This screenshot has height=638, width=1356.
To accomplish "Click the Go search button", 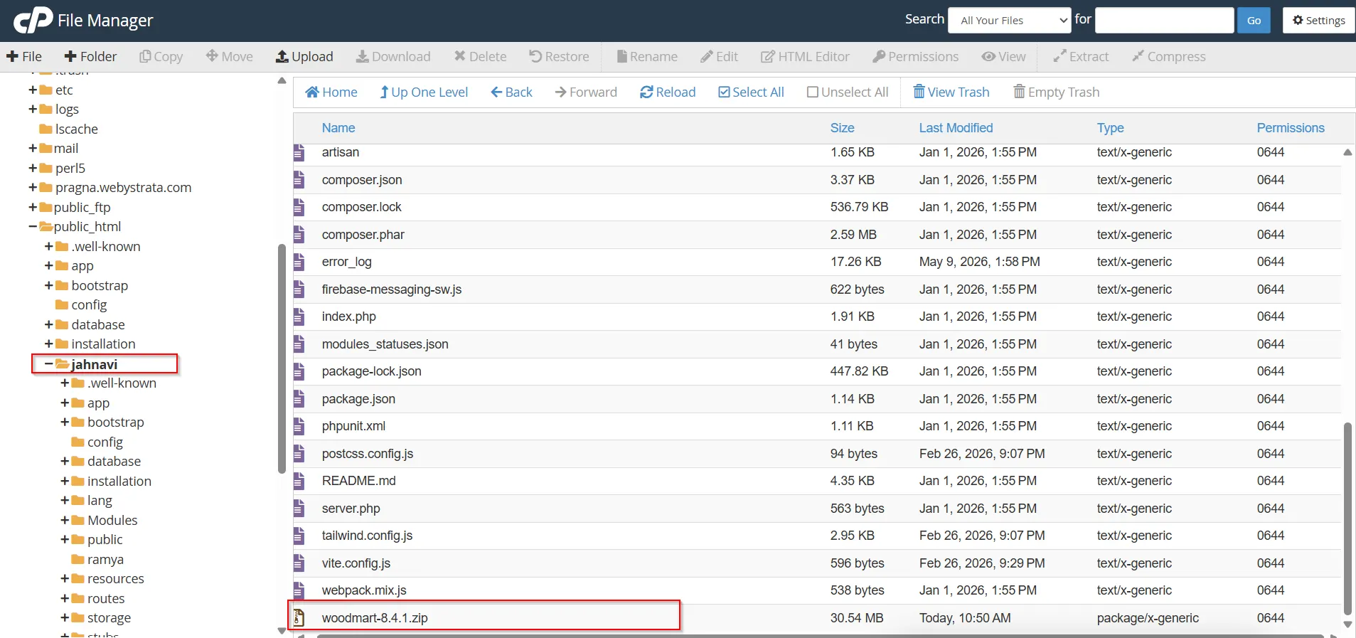I will coord(1254,20).
